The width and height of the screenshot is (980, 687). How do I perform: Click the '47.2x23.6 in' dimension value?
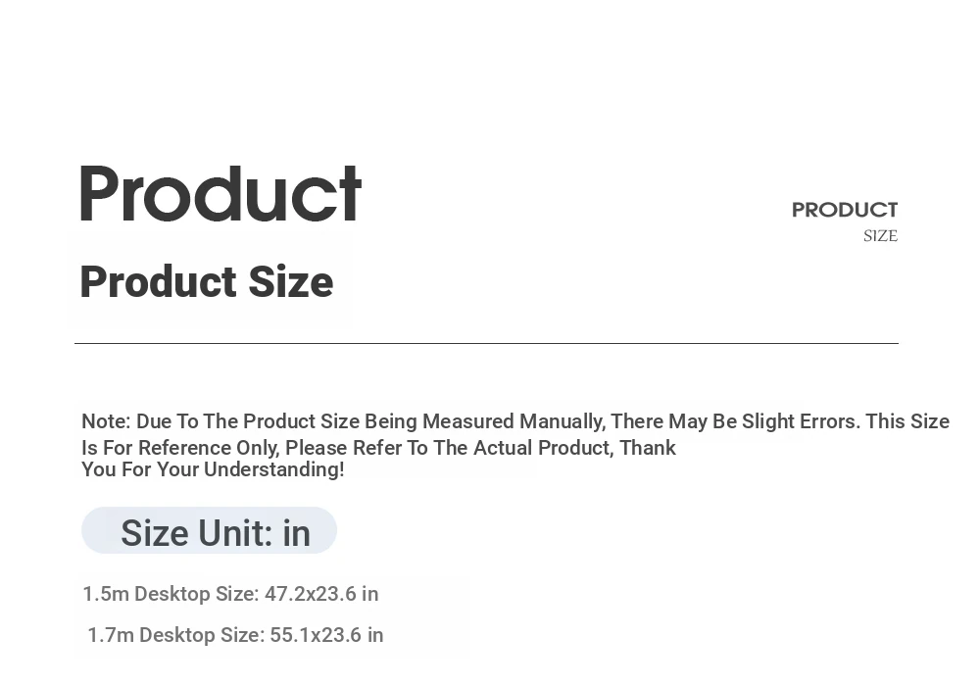point(321,594)
